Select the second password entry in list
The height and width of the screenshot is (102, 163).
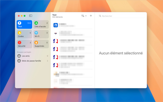[72, 33]
